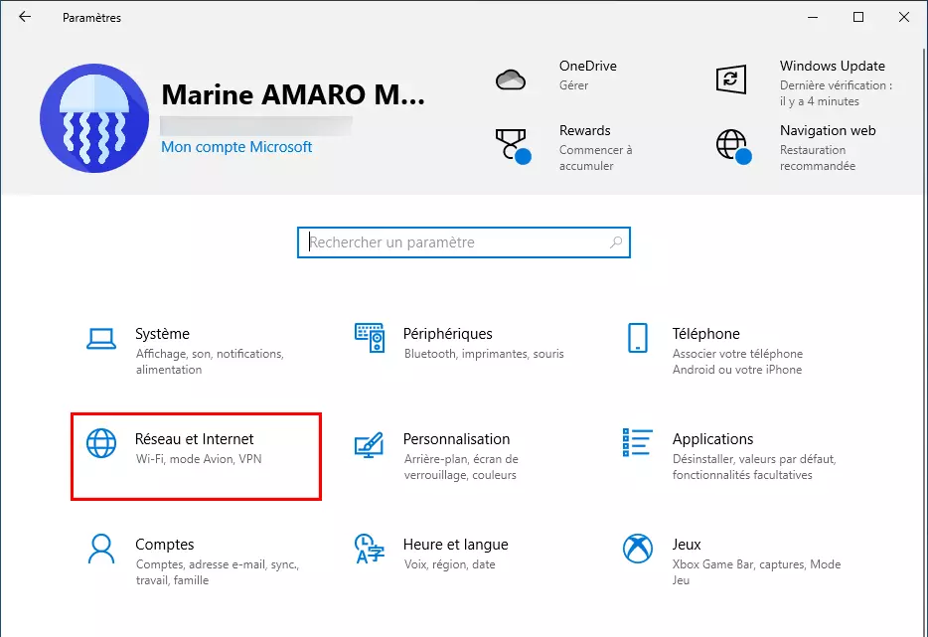Open the Téléphone settings title
This screenshot has height=637, width=928.
705,333
